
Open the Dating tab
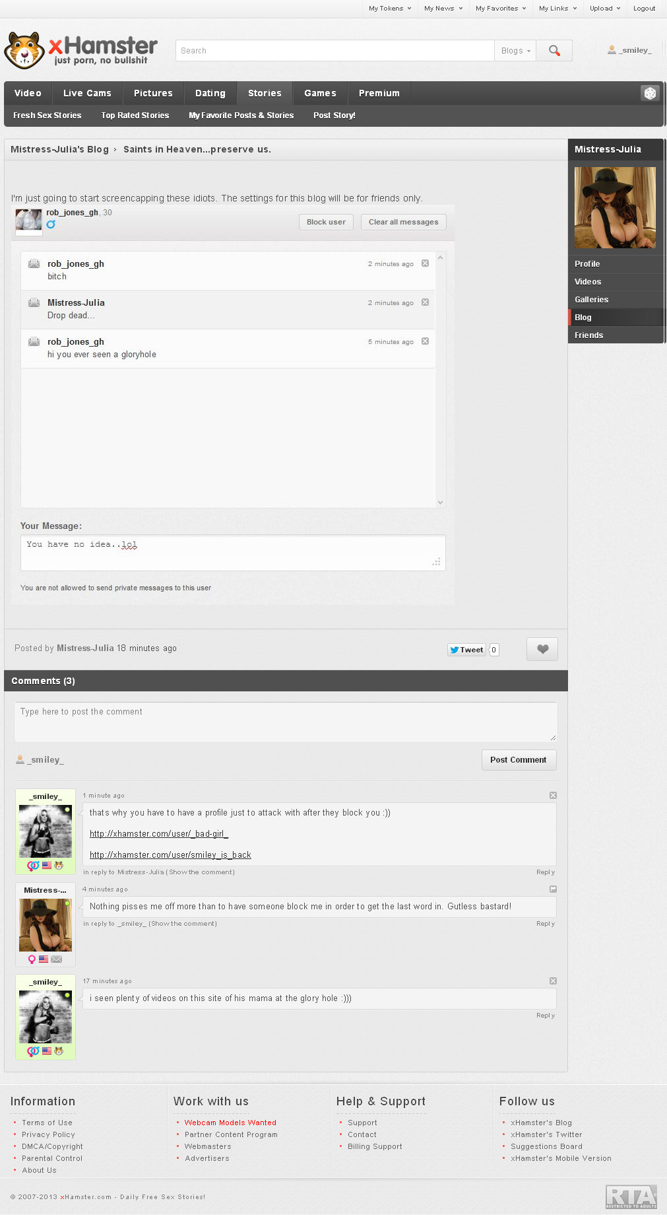(210, 93)
